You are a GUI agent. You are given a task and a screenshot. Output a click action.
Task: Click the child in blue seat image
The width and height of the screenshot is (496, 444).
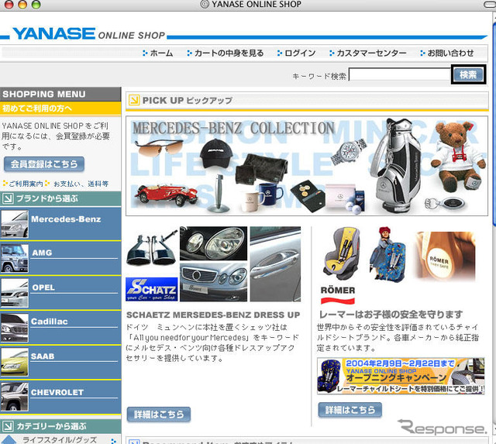tap(387, 254)
